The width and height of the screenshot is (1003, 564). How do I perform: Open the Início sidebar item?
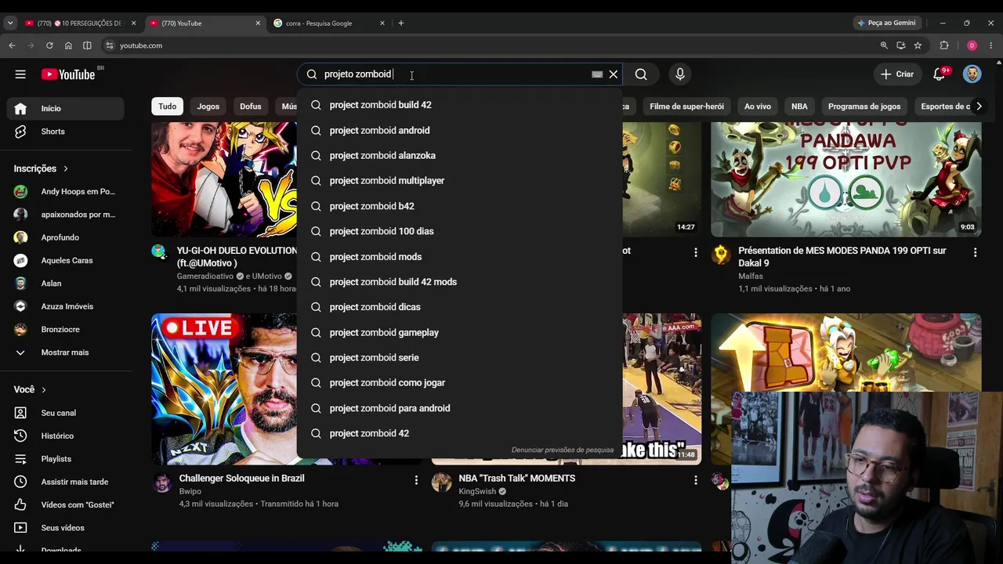coord(65,109)
